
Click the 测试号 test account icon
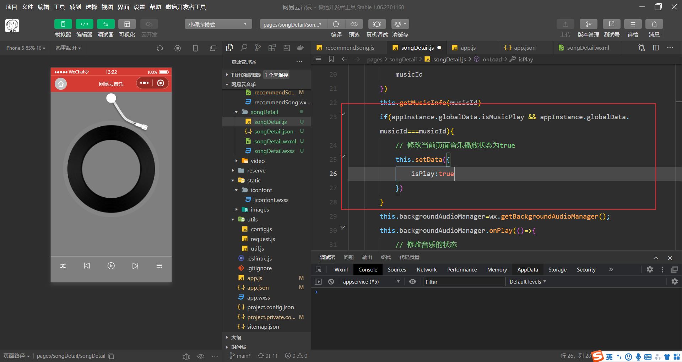click(611, 24)
